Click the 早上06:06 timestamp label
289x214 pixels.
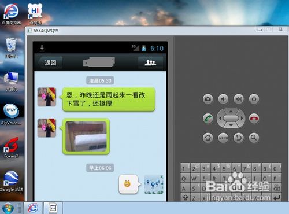(100, 168)
